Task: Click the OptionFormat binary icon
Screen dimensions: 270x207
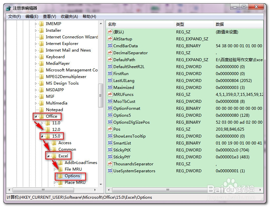Action: tap(110, 108)
